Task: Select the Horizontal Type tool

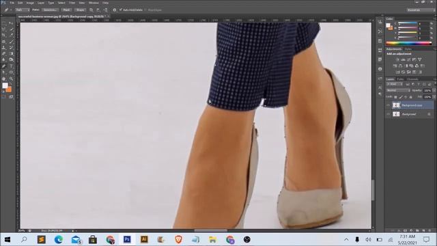Action: coord(11,66)
